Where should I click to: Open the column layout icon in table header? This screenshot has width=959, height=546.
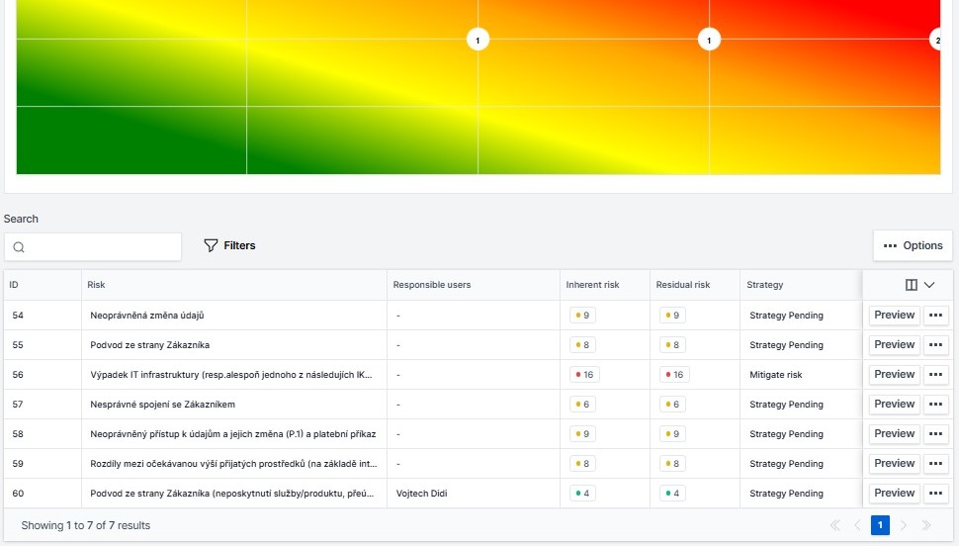click(x=912, y=285)
